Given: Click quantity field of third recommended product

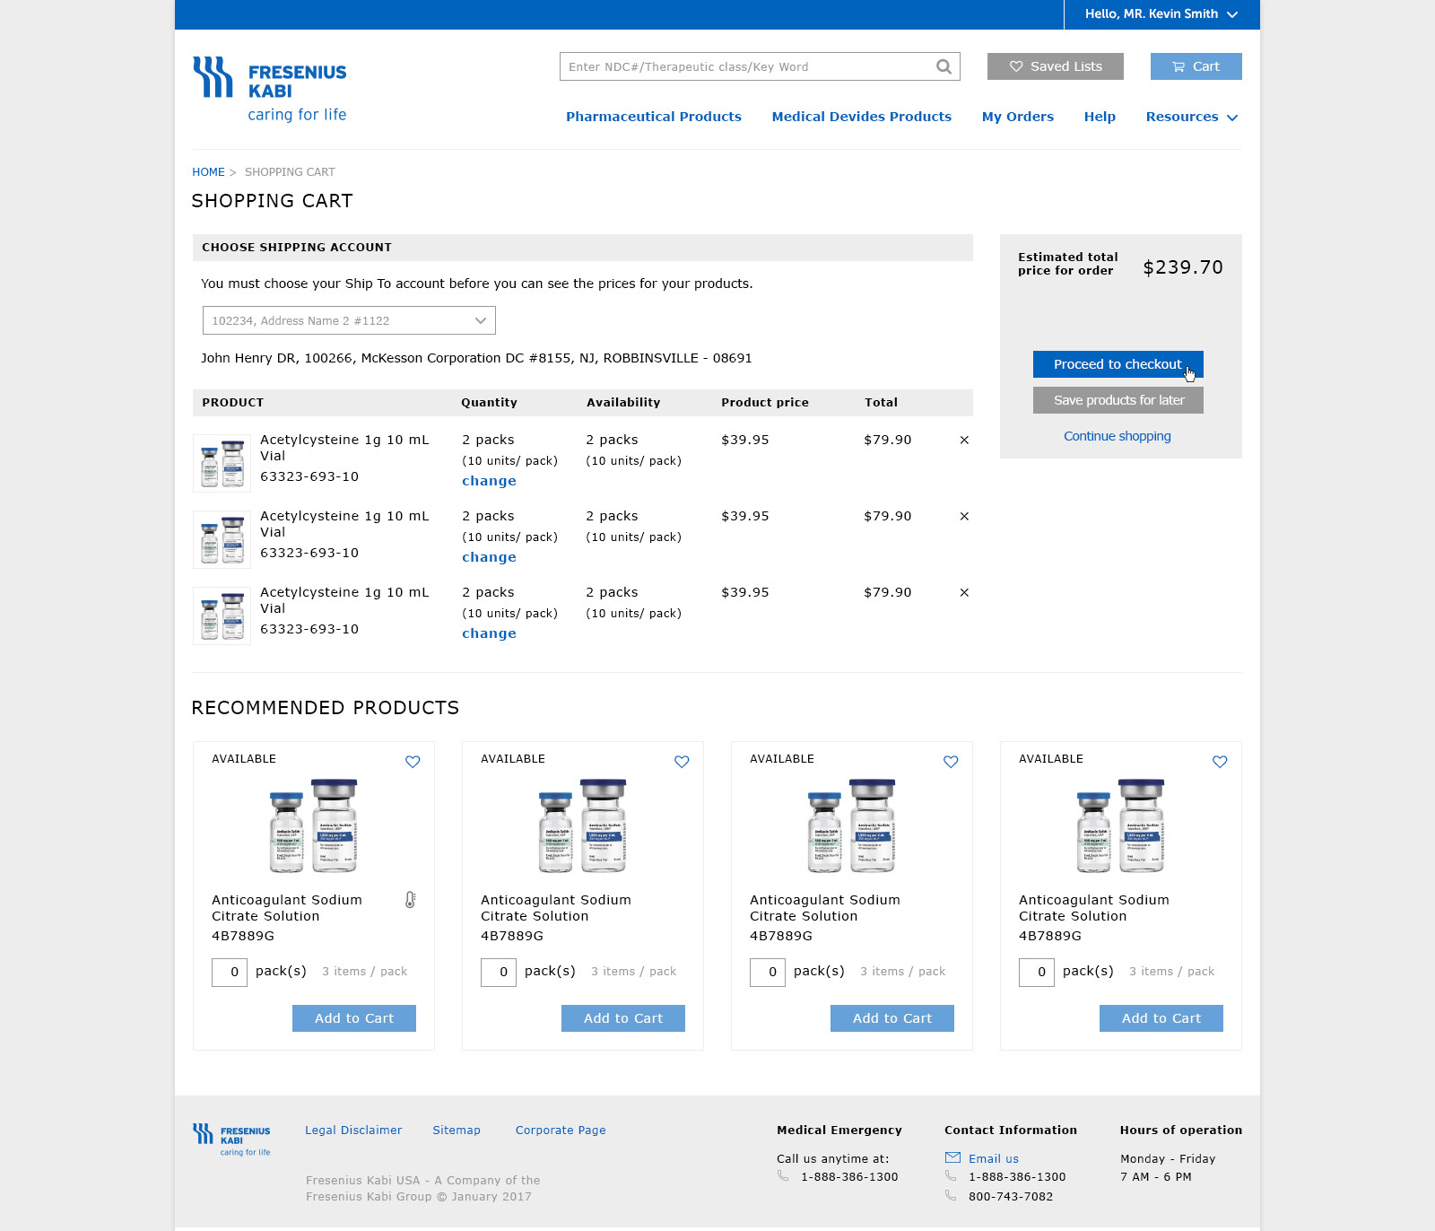Looking at the screenshot, I should tap(768, 972).
